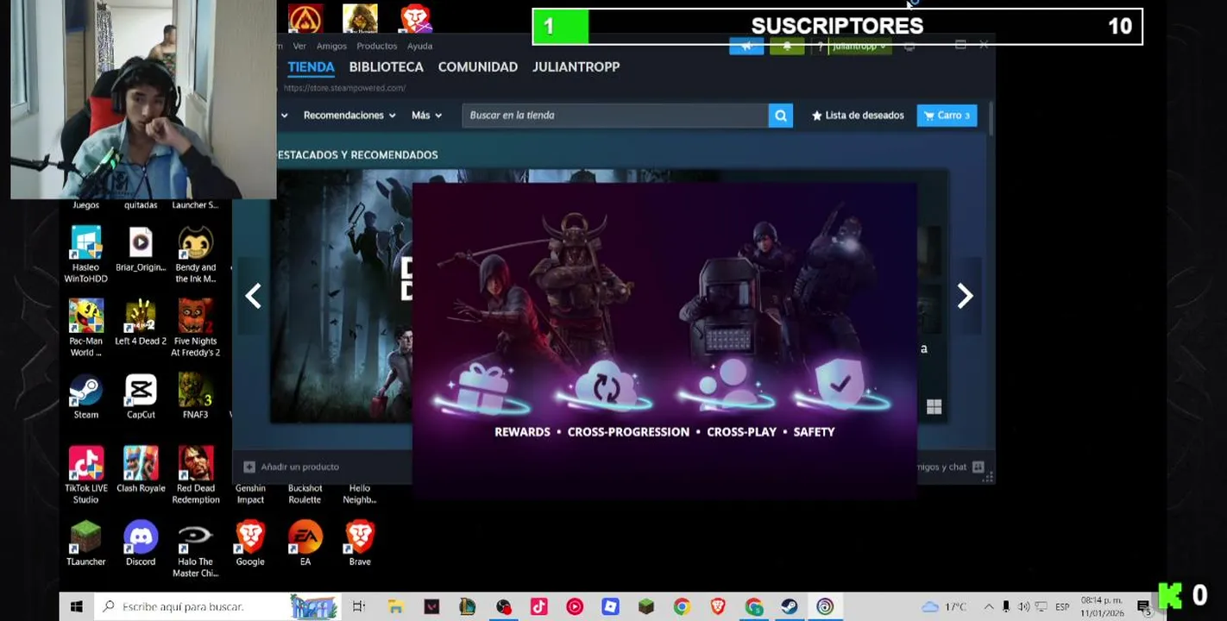This screenshot has width=1227, height=621.
Task: Expand the Recomendaciones store dropdown
Action: click(x=349, y=116)
